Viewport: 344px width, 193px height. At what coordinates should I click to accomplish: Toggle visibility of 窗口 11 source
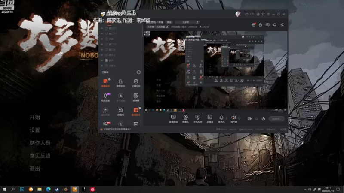tap(102, 34)
